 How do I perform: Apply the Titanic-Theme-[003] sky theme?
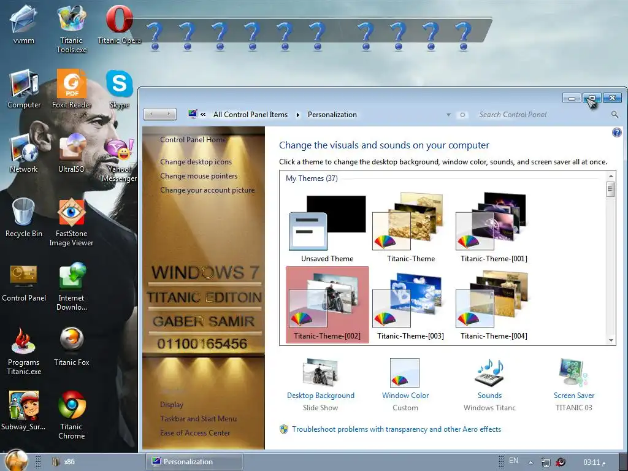pos(410,305)
